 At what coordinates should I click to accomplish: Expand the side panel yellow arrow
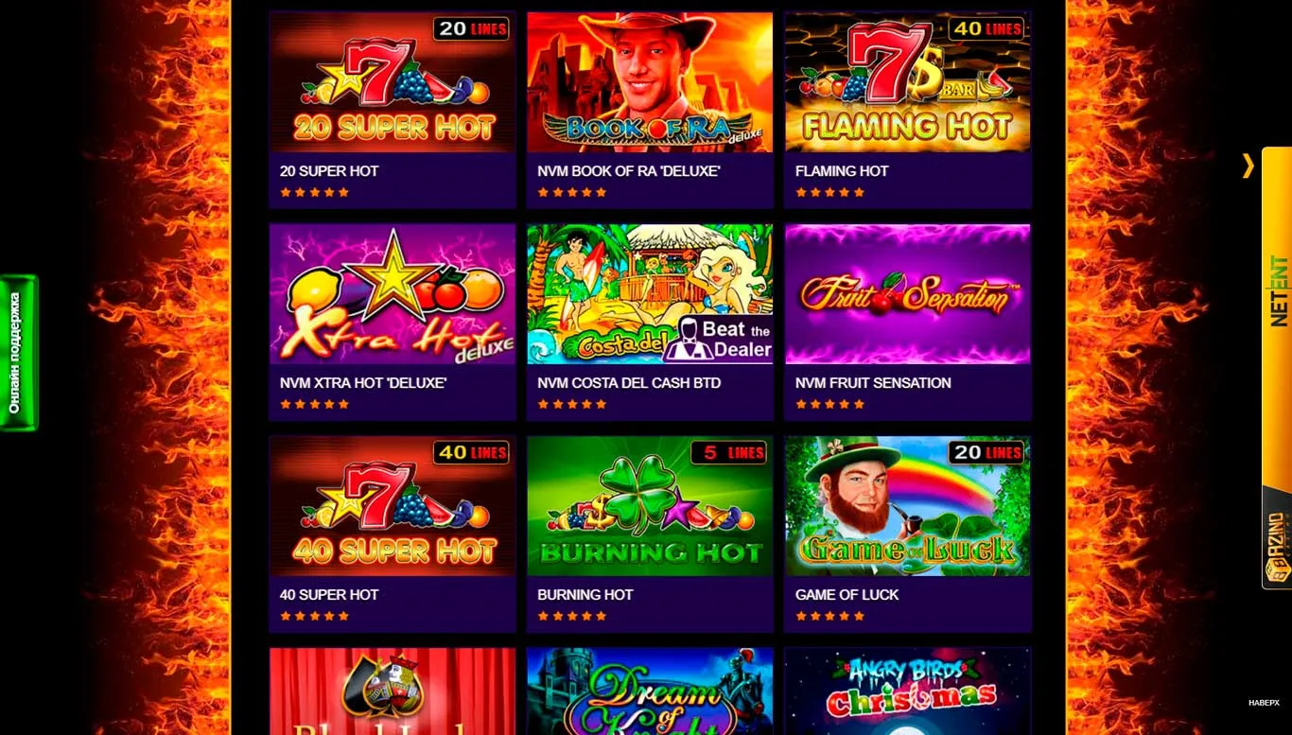1248,166
